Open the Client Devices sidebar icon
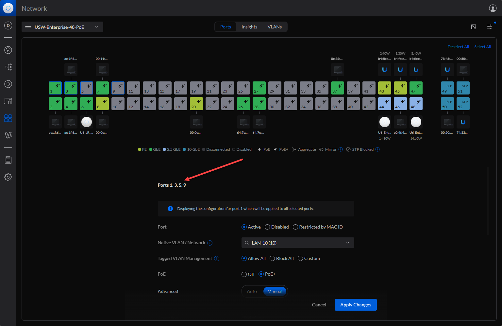The image size is (502, 326). (8, 101)
